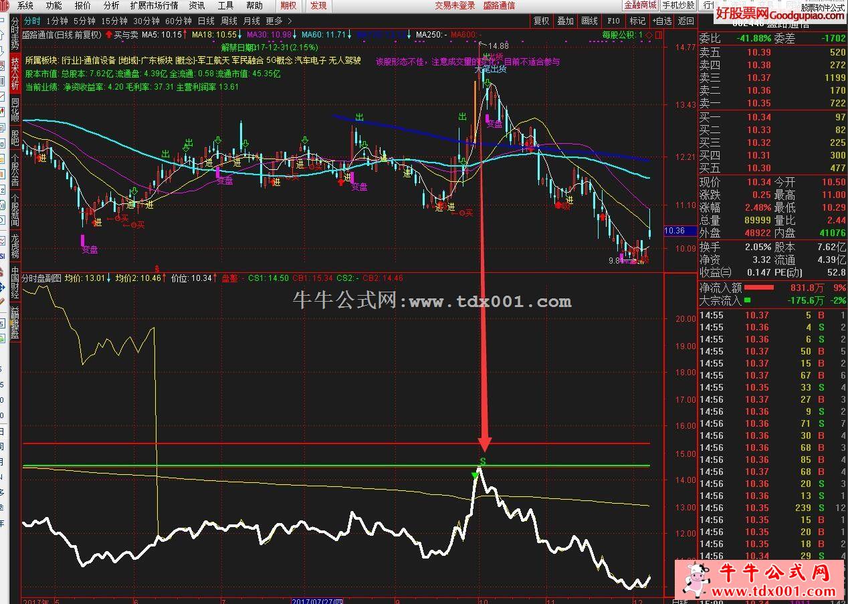The height and width of the screenshot is (604, 848).
Task: Click the MA18: 10.55 indicator value
Action: tap(215, 34)
